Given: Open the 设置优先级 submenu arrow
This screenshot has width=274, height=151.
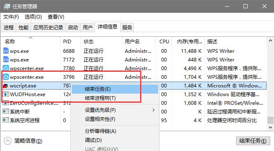Looking at the screenshot, I should (153, 110).
